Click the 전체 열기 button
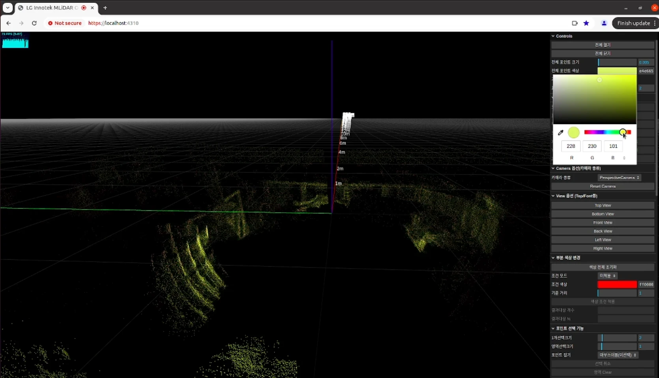The image size is (659, 378). pyautogui.click(x=603, y=45)
